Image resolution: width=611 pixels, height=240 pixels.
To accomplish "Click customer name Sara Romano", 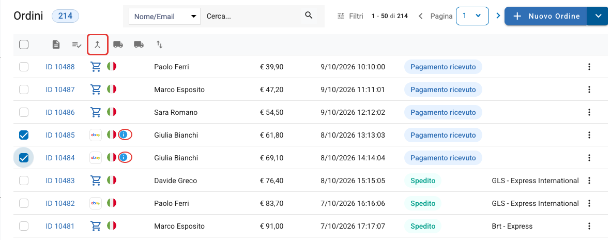I will tap(176, 112).
